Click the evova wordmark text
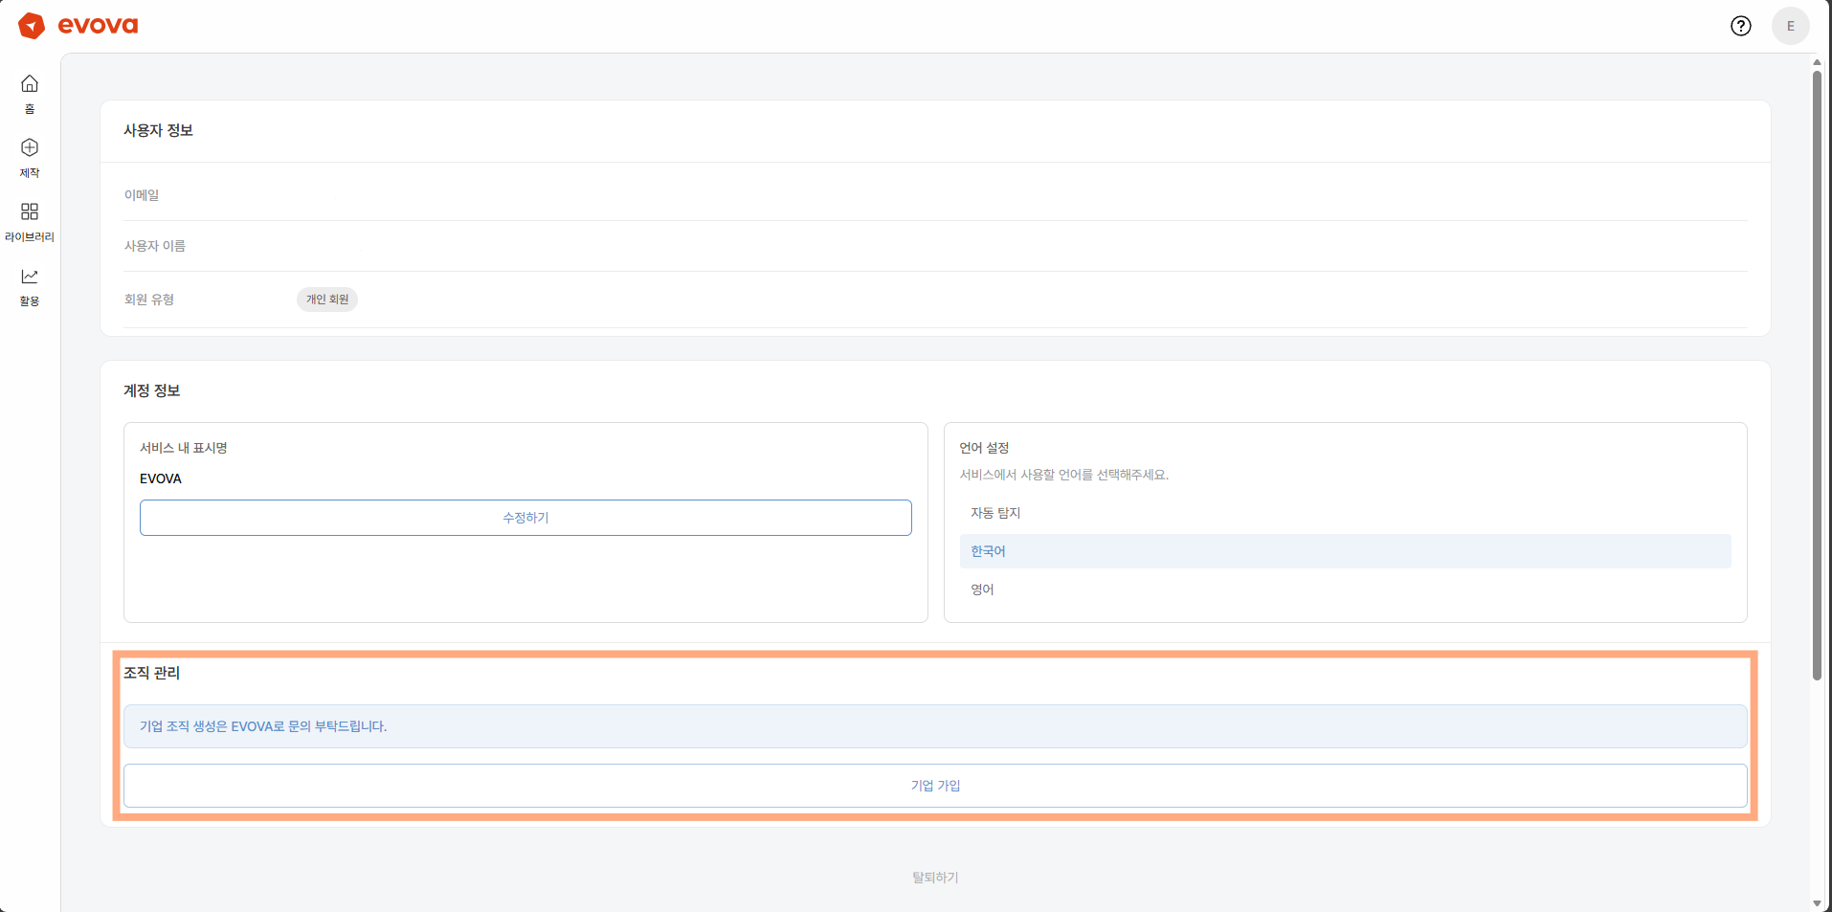 (x=98, y=26)
